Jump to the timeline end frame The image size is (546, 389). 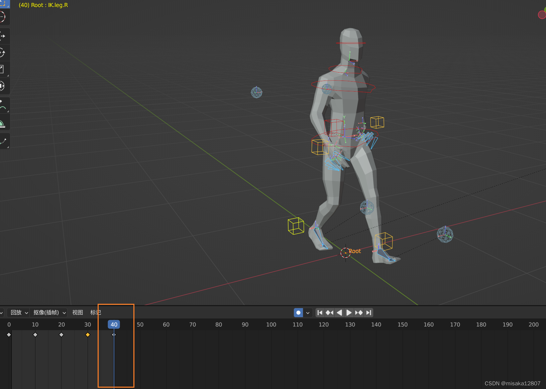tap(368, 312)
